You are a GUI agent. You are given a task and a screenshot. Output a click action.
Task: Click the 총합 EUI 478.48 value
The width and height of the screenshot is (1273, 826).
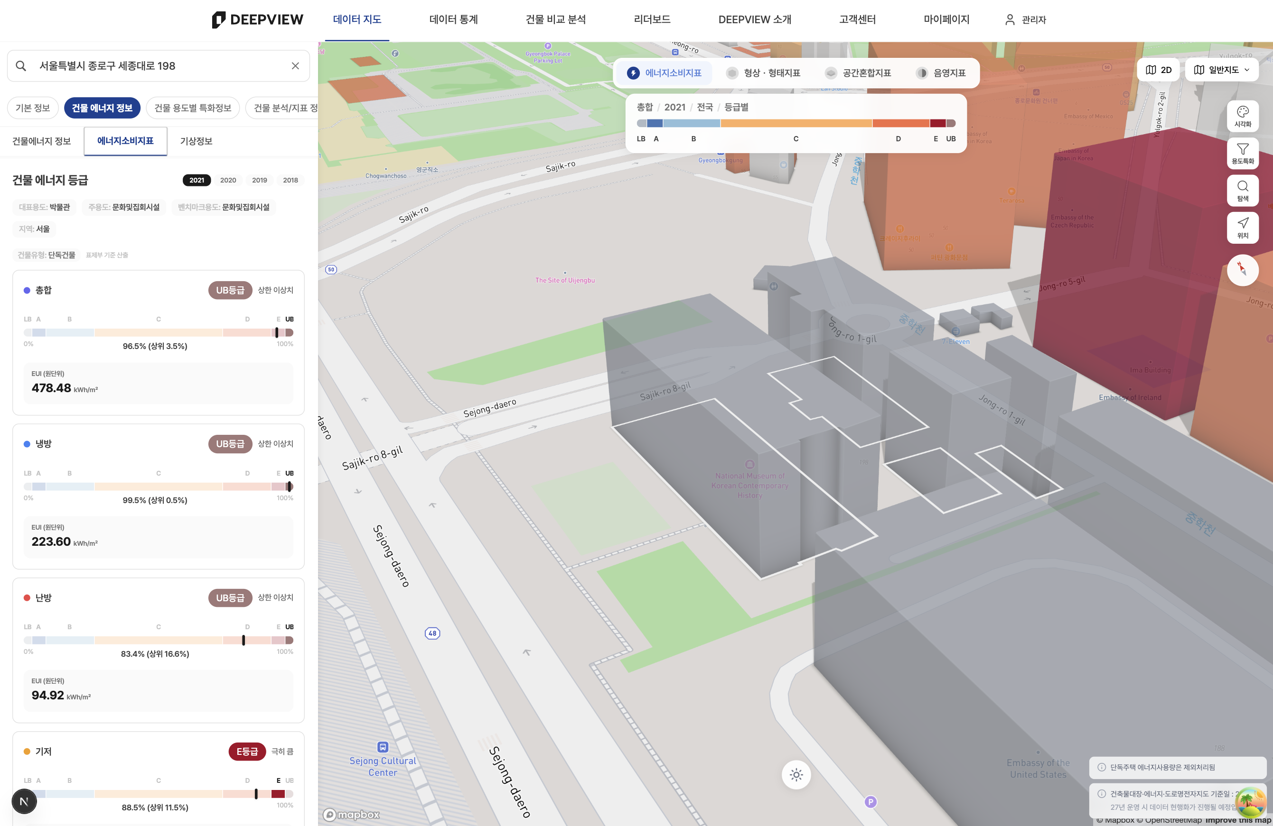pos(51,388)
